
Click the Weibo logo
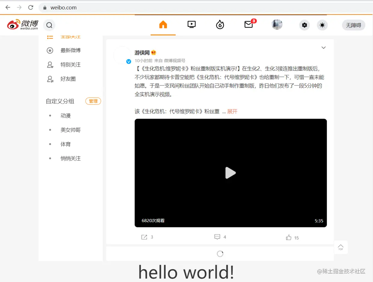tap(23, 25)
